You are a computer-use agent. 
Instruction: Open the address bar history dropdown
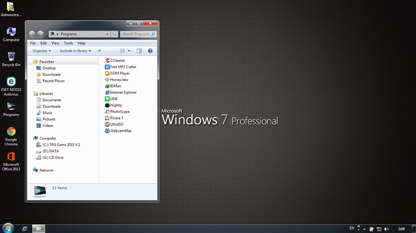pyautogui.click(x=107, y=34)
